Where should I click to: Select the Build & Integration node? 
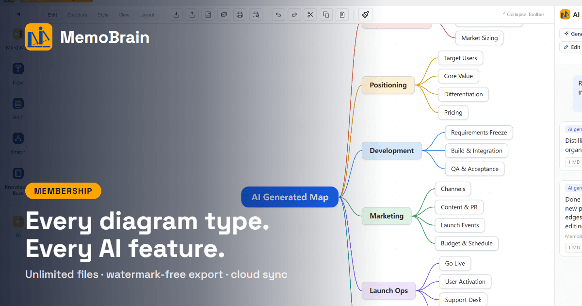coord(477,151)
